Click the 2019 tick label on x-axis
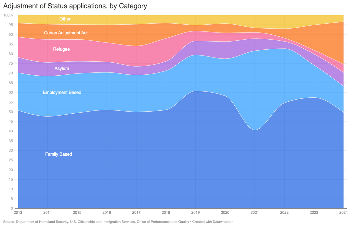This screenshot has height=227, width=351. pyautogui.click(x=195, y=213)
